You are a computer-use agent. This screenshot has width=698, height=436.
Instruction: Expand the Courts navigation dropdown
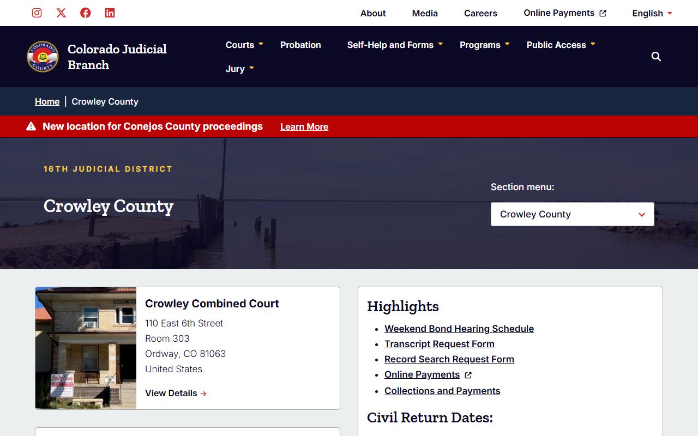click(x=244, y=45)
